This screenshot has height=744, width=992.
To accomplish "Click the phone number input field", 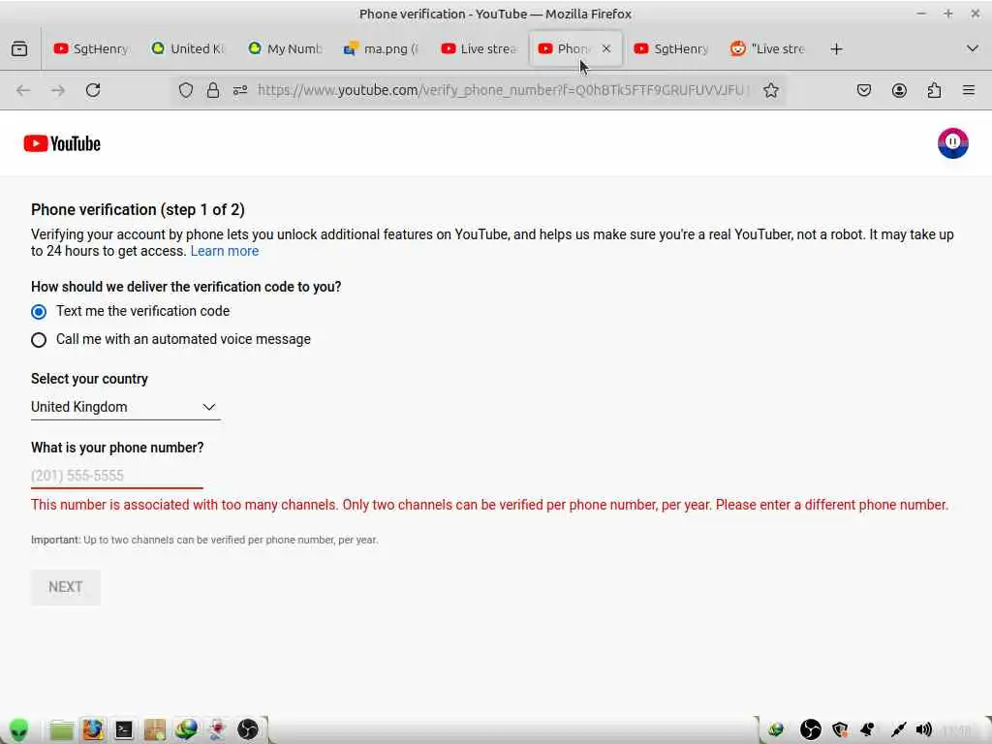I will pos(117,476).
